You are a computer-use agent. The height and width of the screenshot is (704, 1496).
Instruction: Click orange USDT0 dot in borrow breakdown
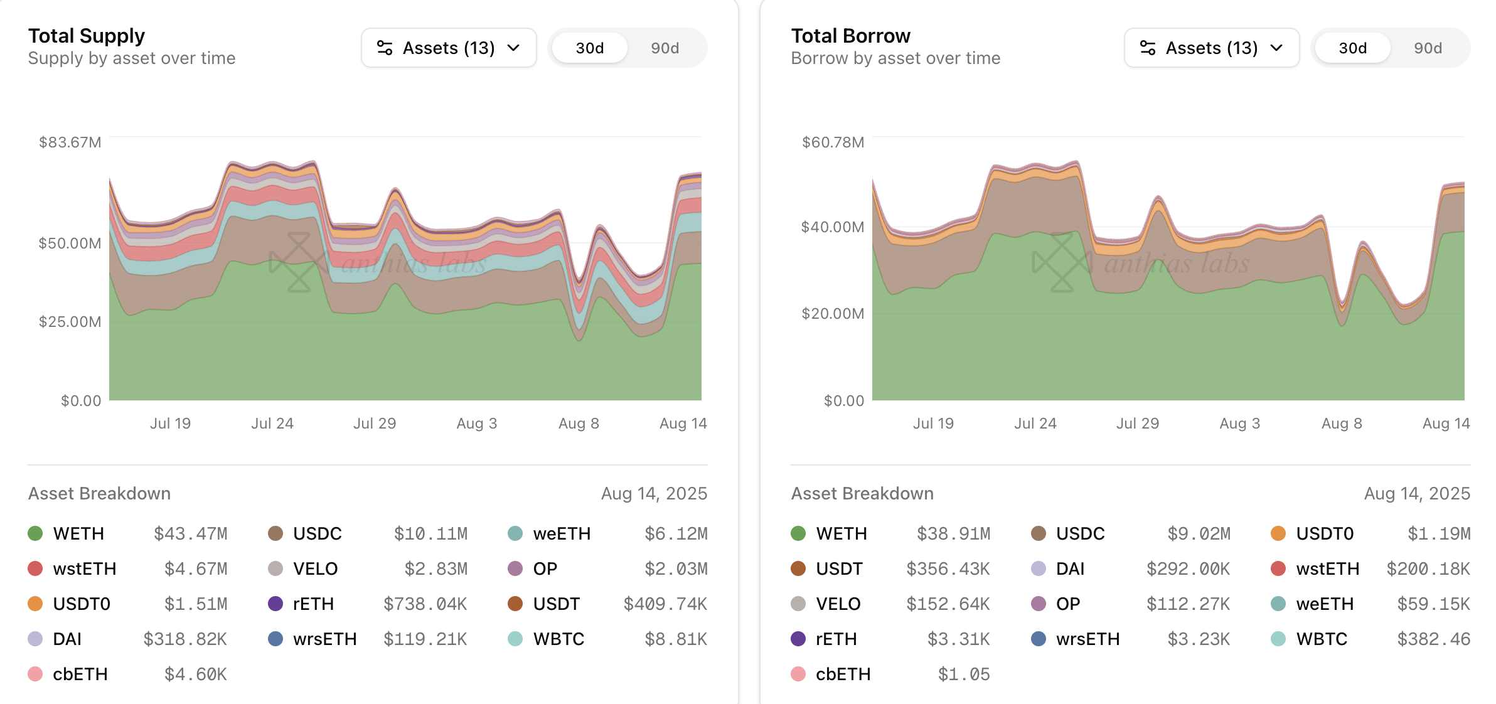1278,533
